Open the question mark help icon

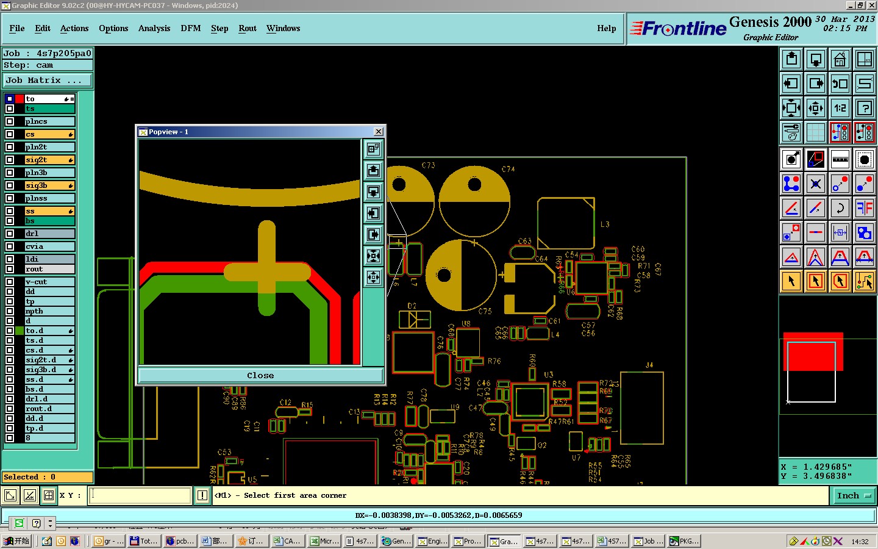click(865, 108)
